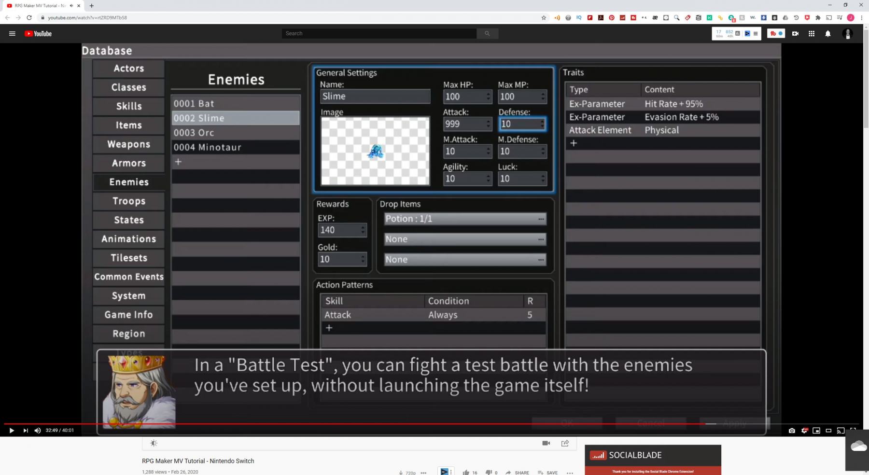Adjust the Max HP stepper arrows

488,97
